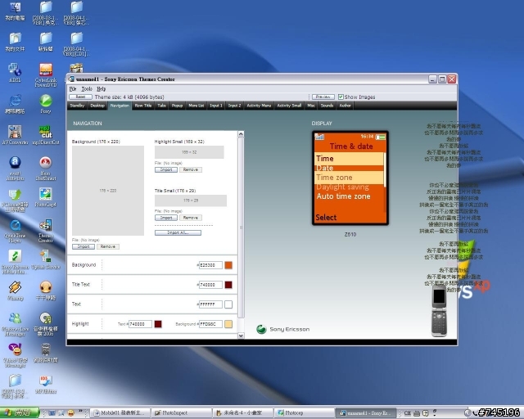524x419 pixels.
Task: Click the Start button on the taskbar
Action: (20, 413)
